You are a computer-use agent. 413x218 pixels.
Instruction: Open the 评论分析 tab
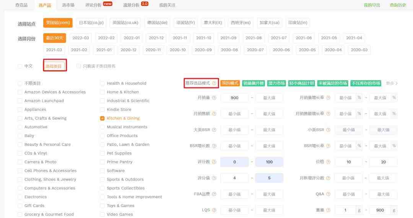[x=93, y=5]
